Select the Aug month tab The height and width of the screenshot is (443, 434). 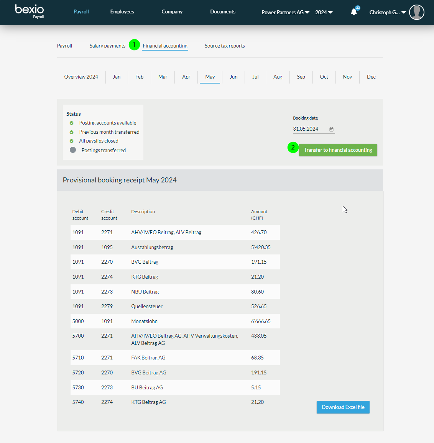pos(278,77)
